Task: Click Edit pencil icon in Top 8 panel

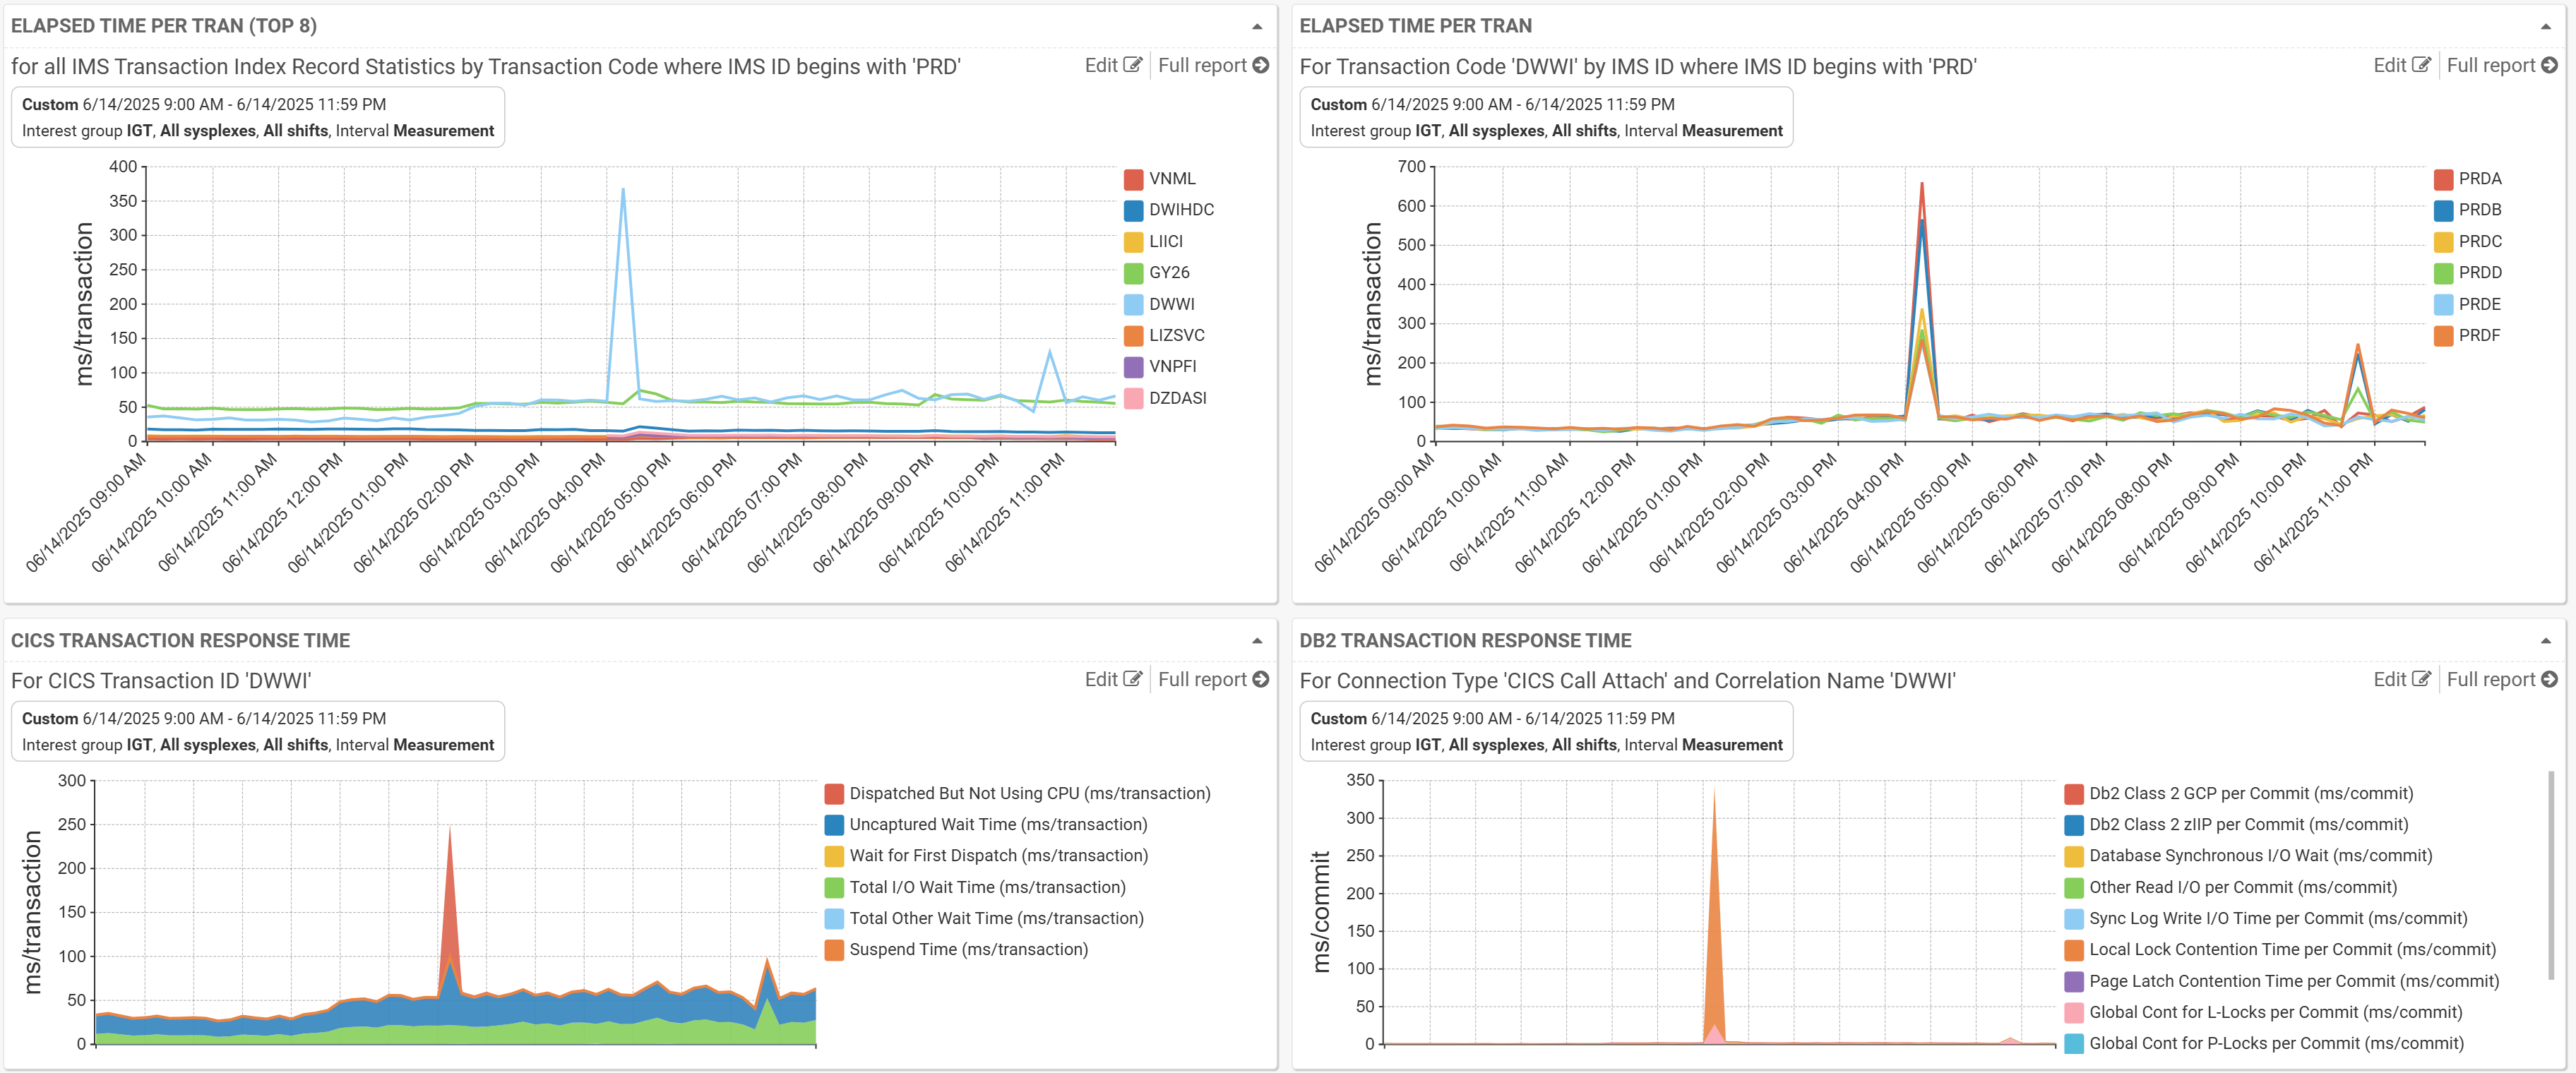Action: coord(1132,65)
